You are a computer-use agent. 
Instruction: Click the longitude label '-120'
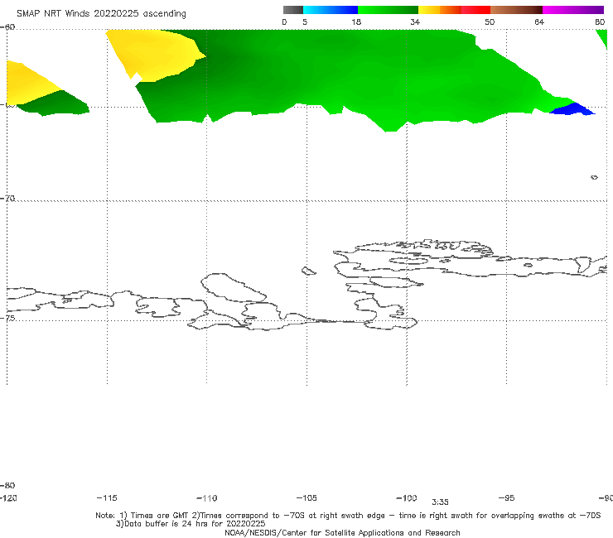8,497
